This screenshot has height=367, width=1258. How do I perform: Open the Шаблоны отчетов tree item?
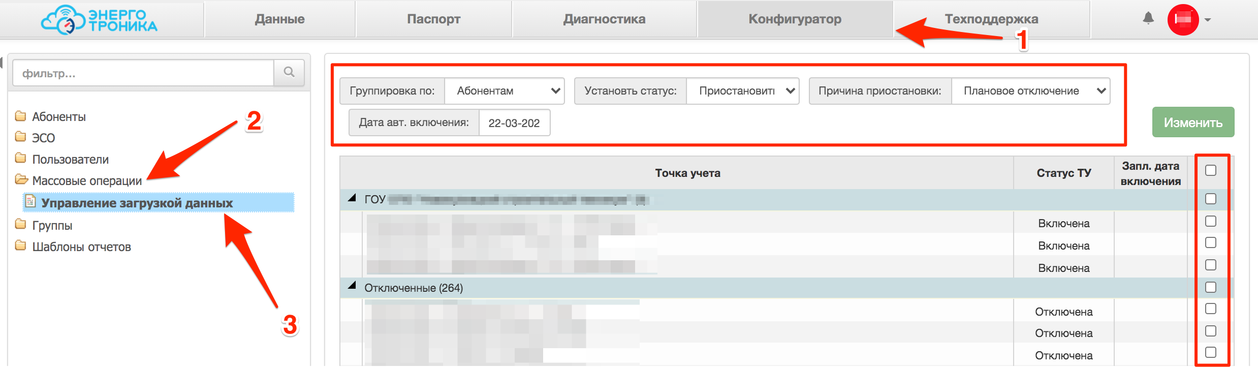pos(82,247)
